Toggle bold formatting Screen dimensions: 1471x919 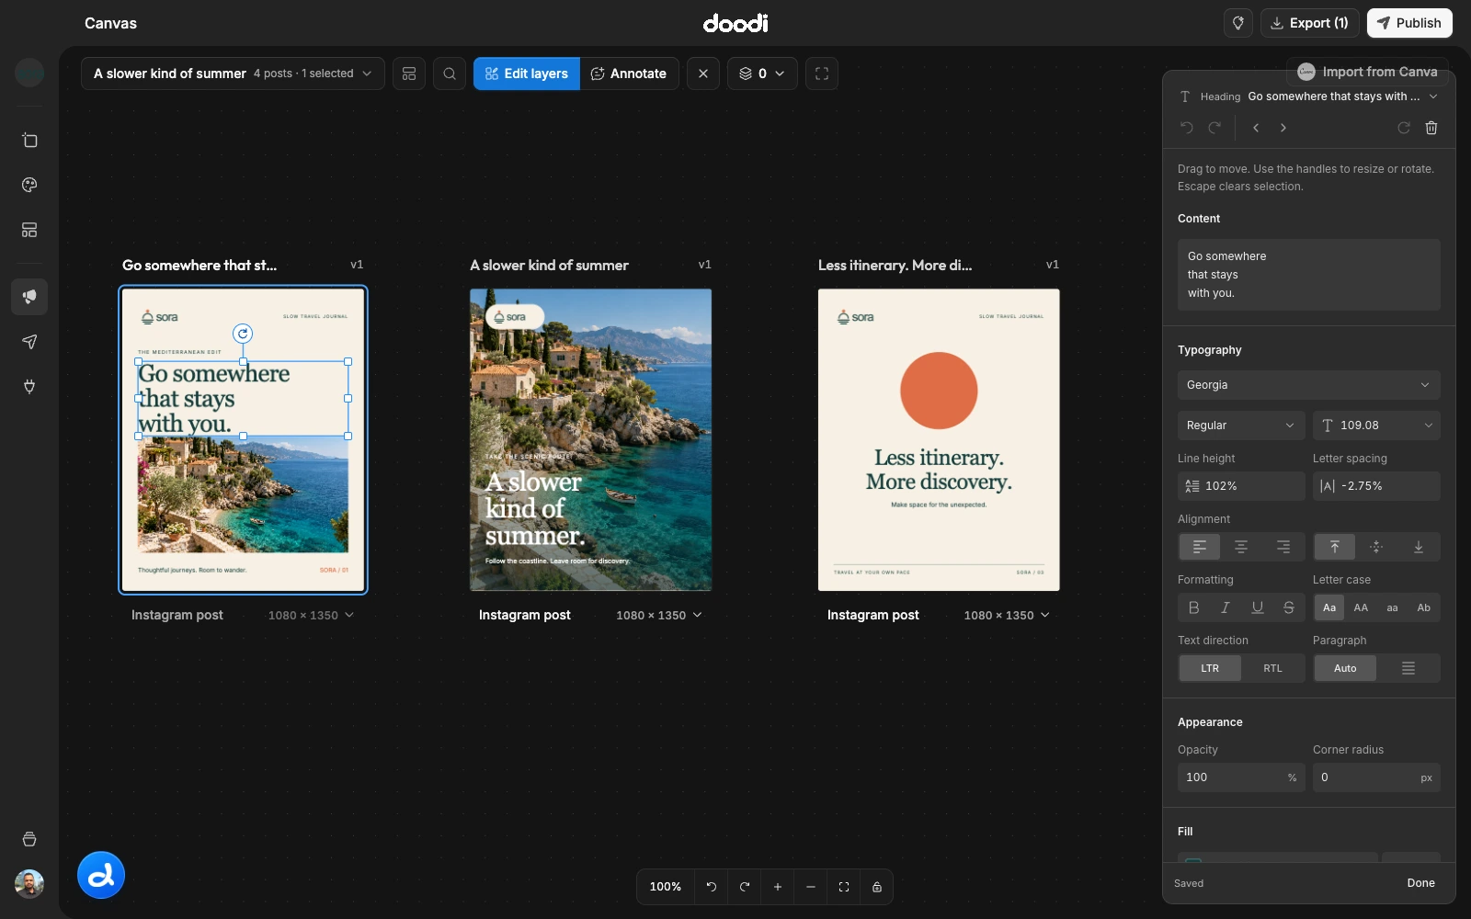(1194, 607)
